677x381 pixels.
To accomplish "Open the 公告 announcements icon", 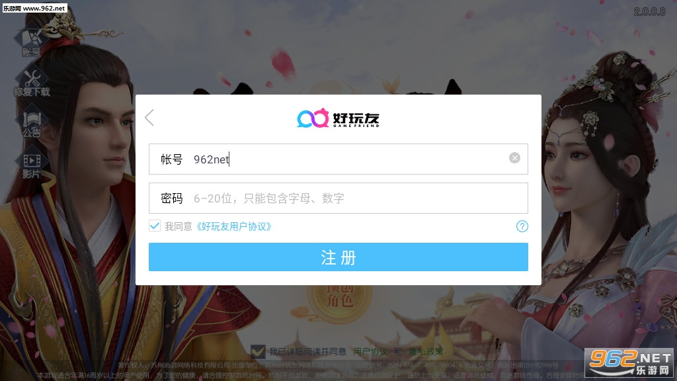I will tap(32, 124).
